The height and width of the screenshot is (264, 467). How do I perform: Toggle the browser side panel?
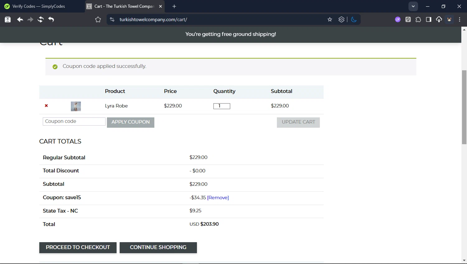(x=429, y=20)
